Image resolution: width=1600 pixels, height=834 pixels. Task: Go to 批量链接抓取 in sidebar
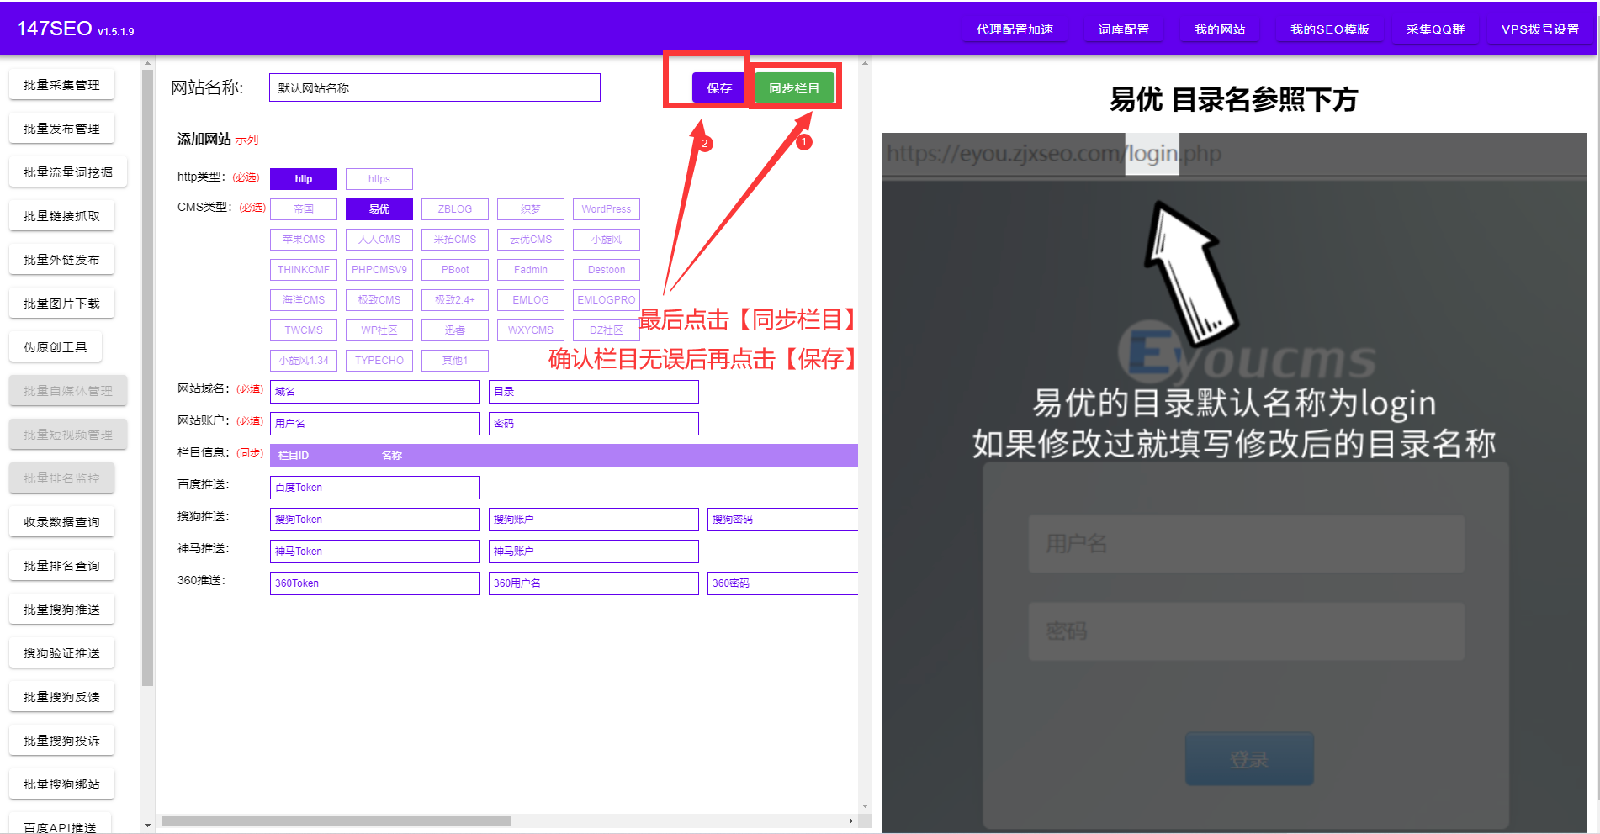(x=61, y=216)
